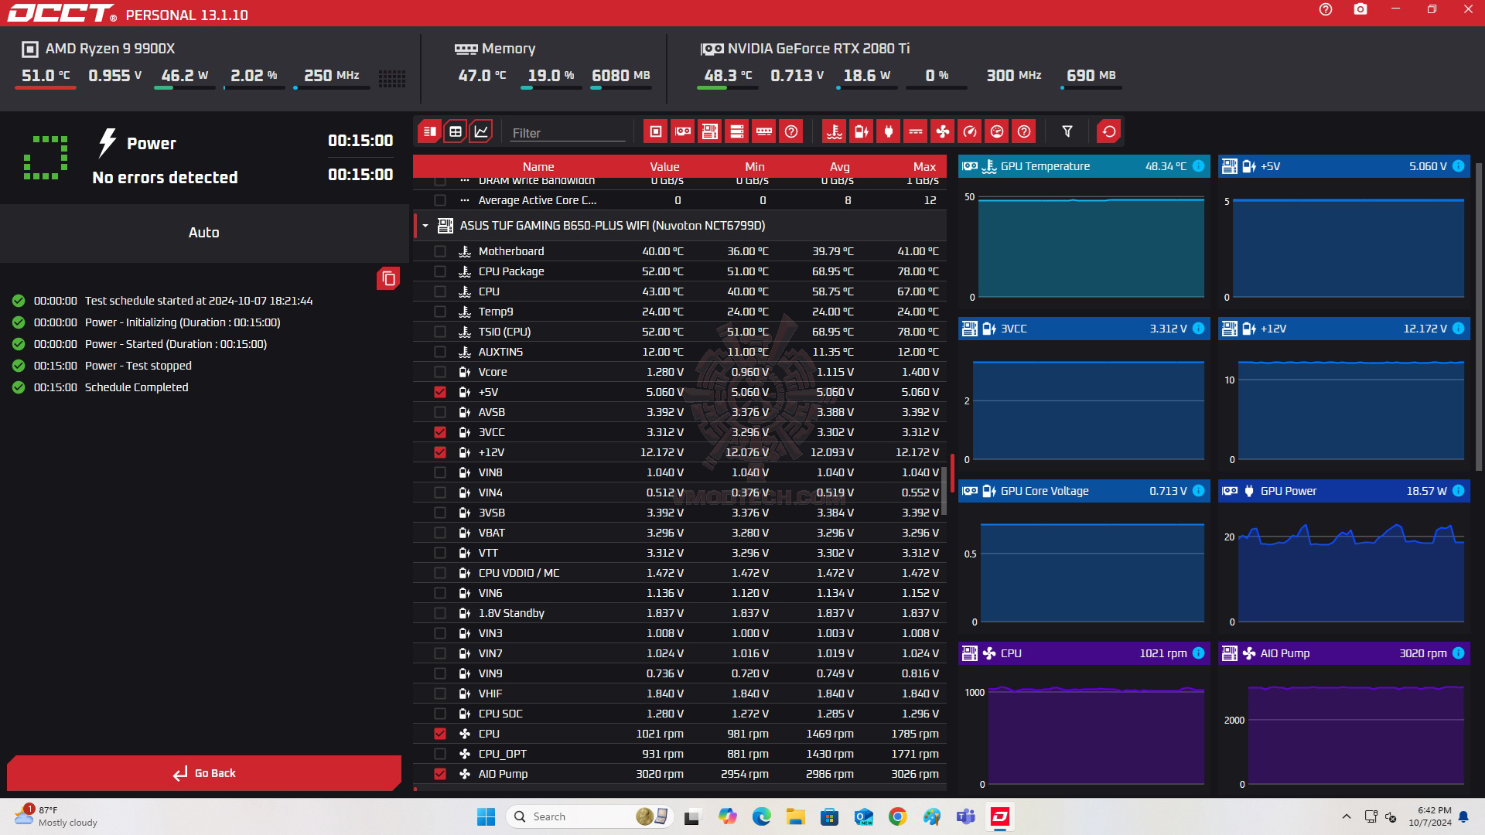
Task: Copy the test log with clipboard icon
Action: [x=388, y=278]
